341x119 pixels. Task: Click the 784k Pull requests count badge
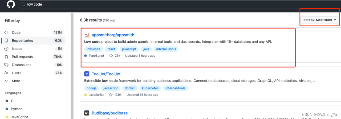[x=58, y=57]
